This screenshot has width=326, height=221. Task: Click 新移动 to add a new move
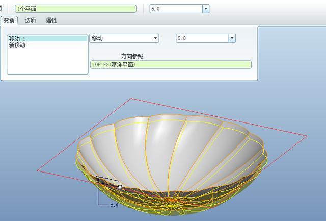[17, 45]
